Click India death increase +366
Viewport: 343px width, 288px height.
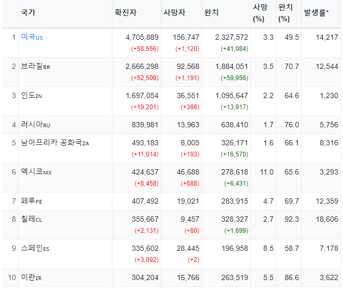(190, 107)
